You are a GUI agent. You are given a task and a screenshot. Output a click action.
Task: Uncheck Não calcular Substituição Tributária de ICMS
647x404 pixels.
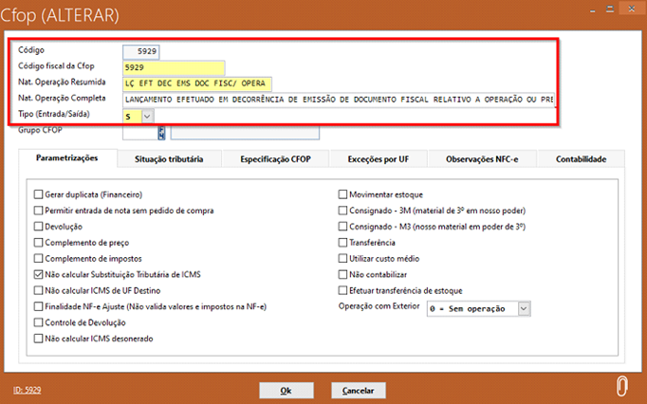click(39, 274)
